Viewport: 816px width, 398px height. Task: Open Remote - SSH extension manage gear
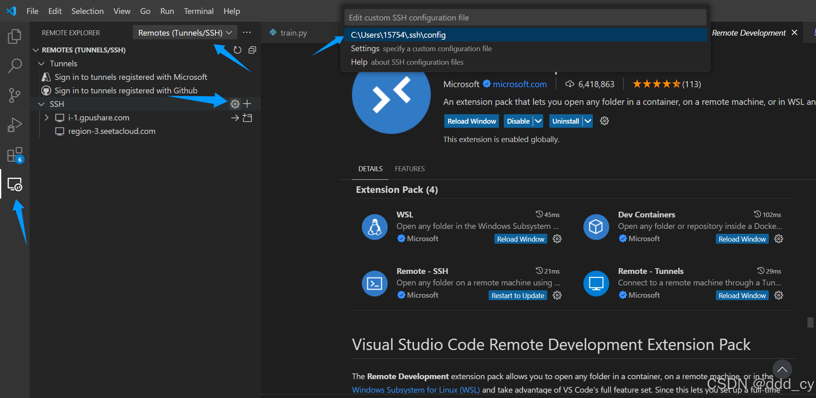coord(557,295)
